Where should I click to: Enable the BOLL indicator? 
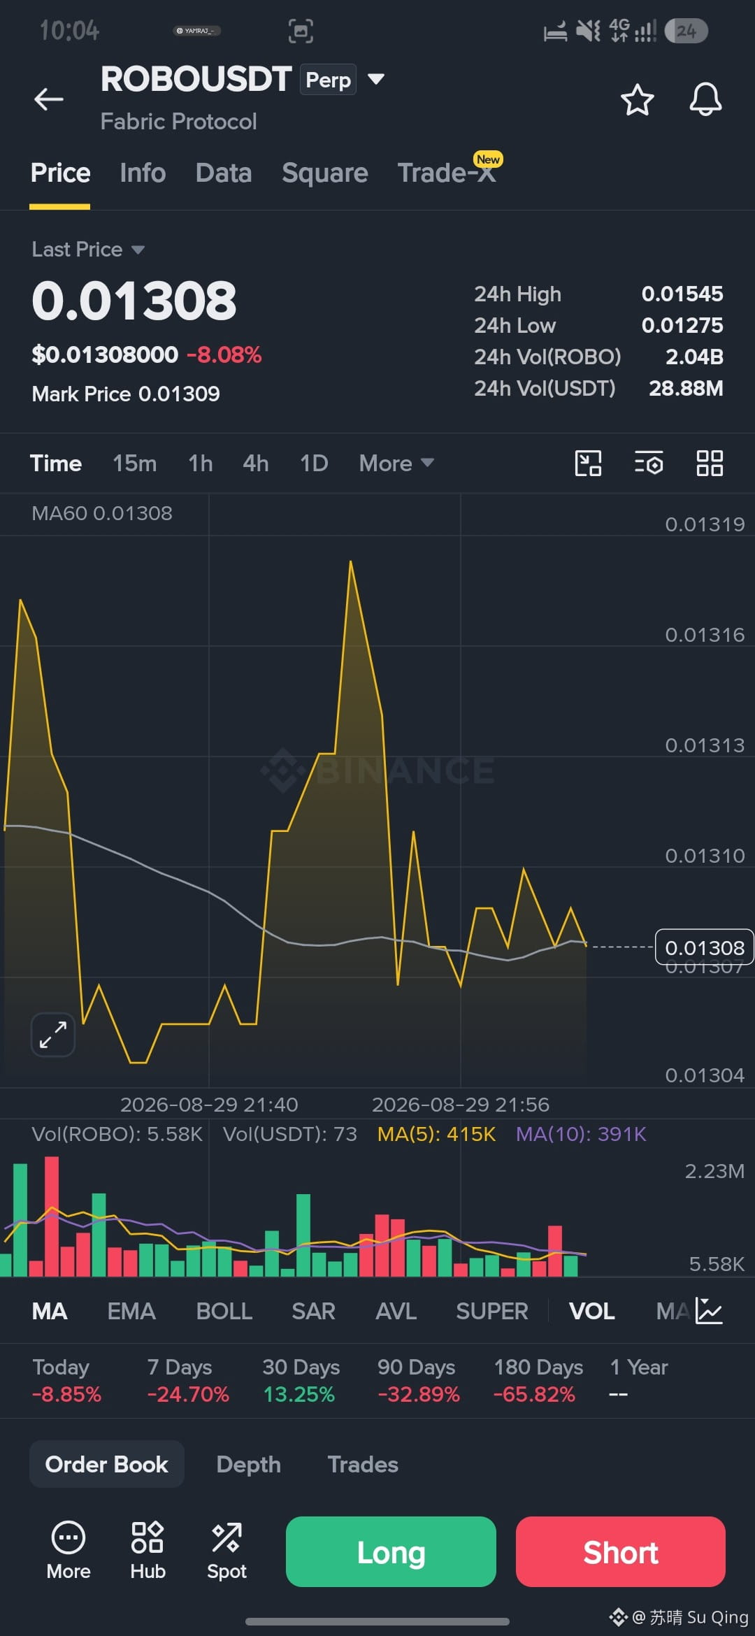pyautogui.click(x=224, y=1311)
